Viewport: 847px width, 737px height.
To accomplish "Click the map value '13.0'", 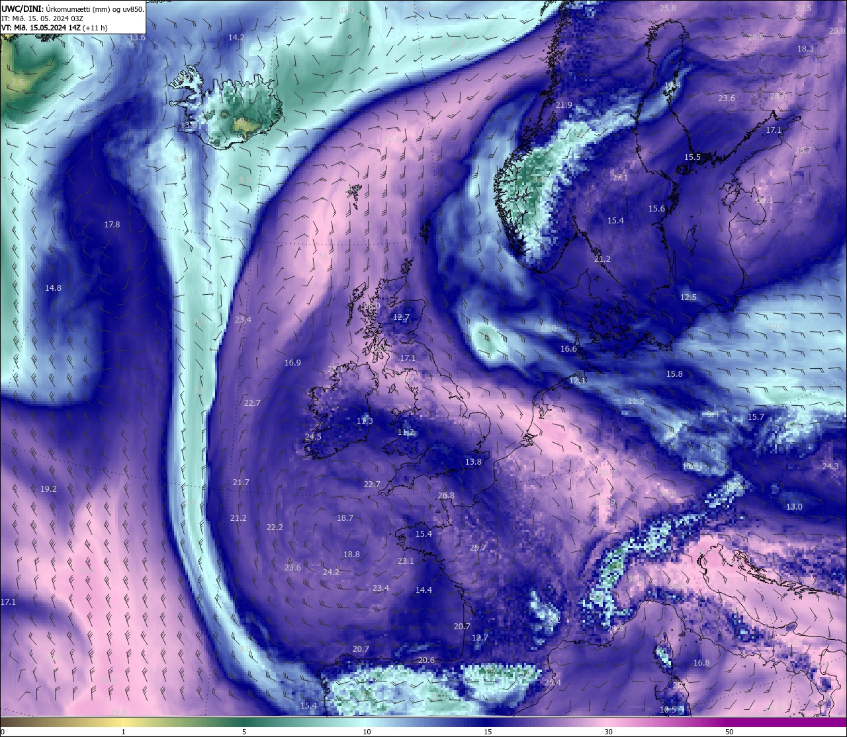I will pos(794,507).
